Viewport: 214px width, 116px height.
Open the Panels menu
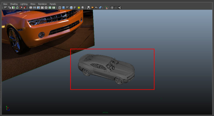(x=53, y=4)
